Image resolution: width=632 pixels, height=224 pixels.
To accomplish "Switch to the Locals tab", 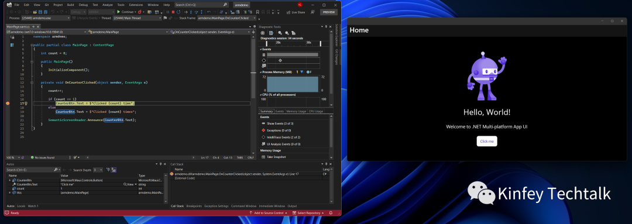I will pyautogui.click(x=21, y=206).
